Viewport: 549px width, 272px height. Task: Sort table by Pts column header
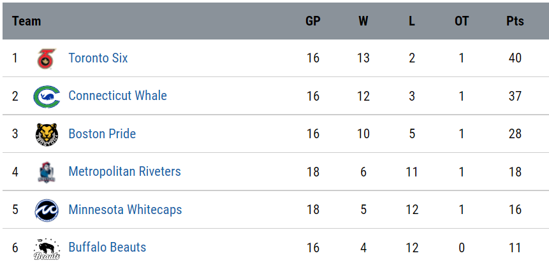[515, 21]
